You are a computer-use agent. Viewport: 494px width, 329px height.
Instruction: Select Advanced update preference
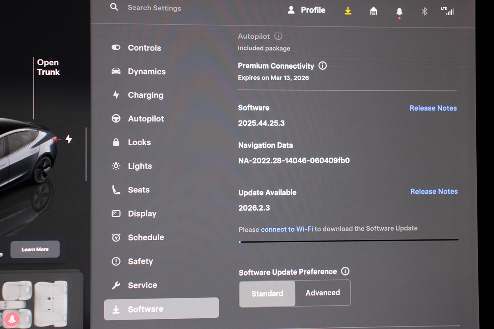coord(323,293)
